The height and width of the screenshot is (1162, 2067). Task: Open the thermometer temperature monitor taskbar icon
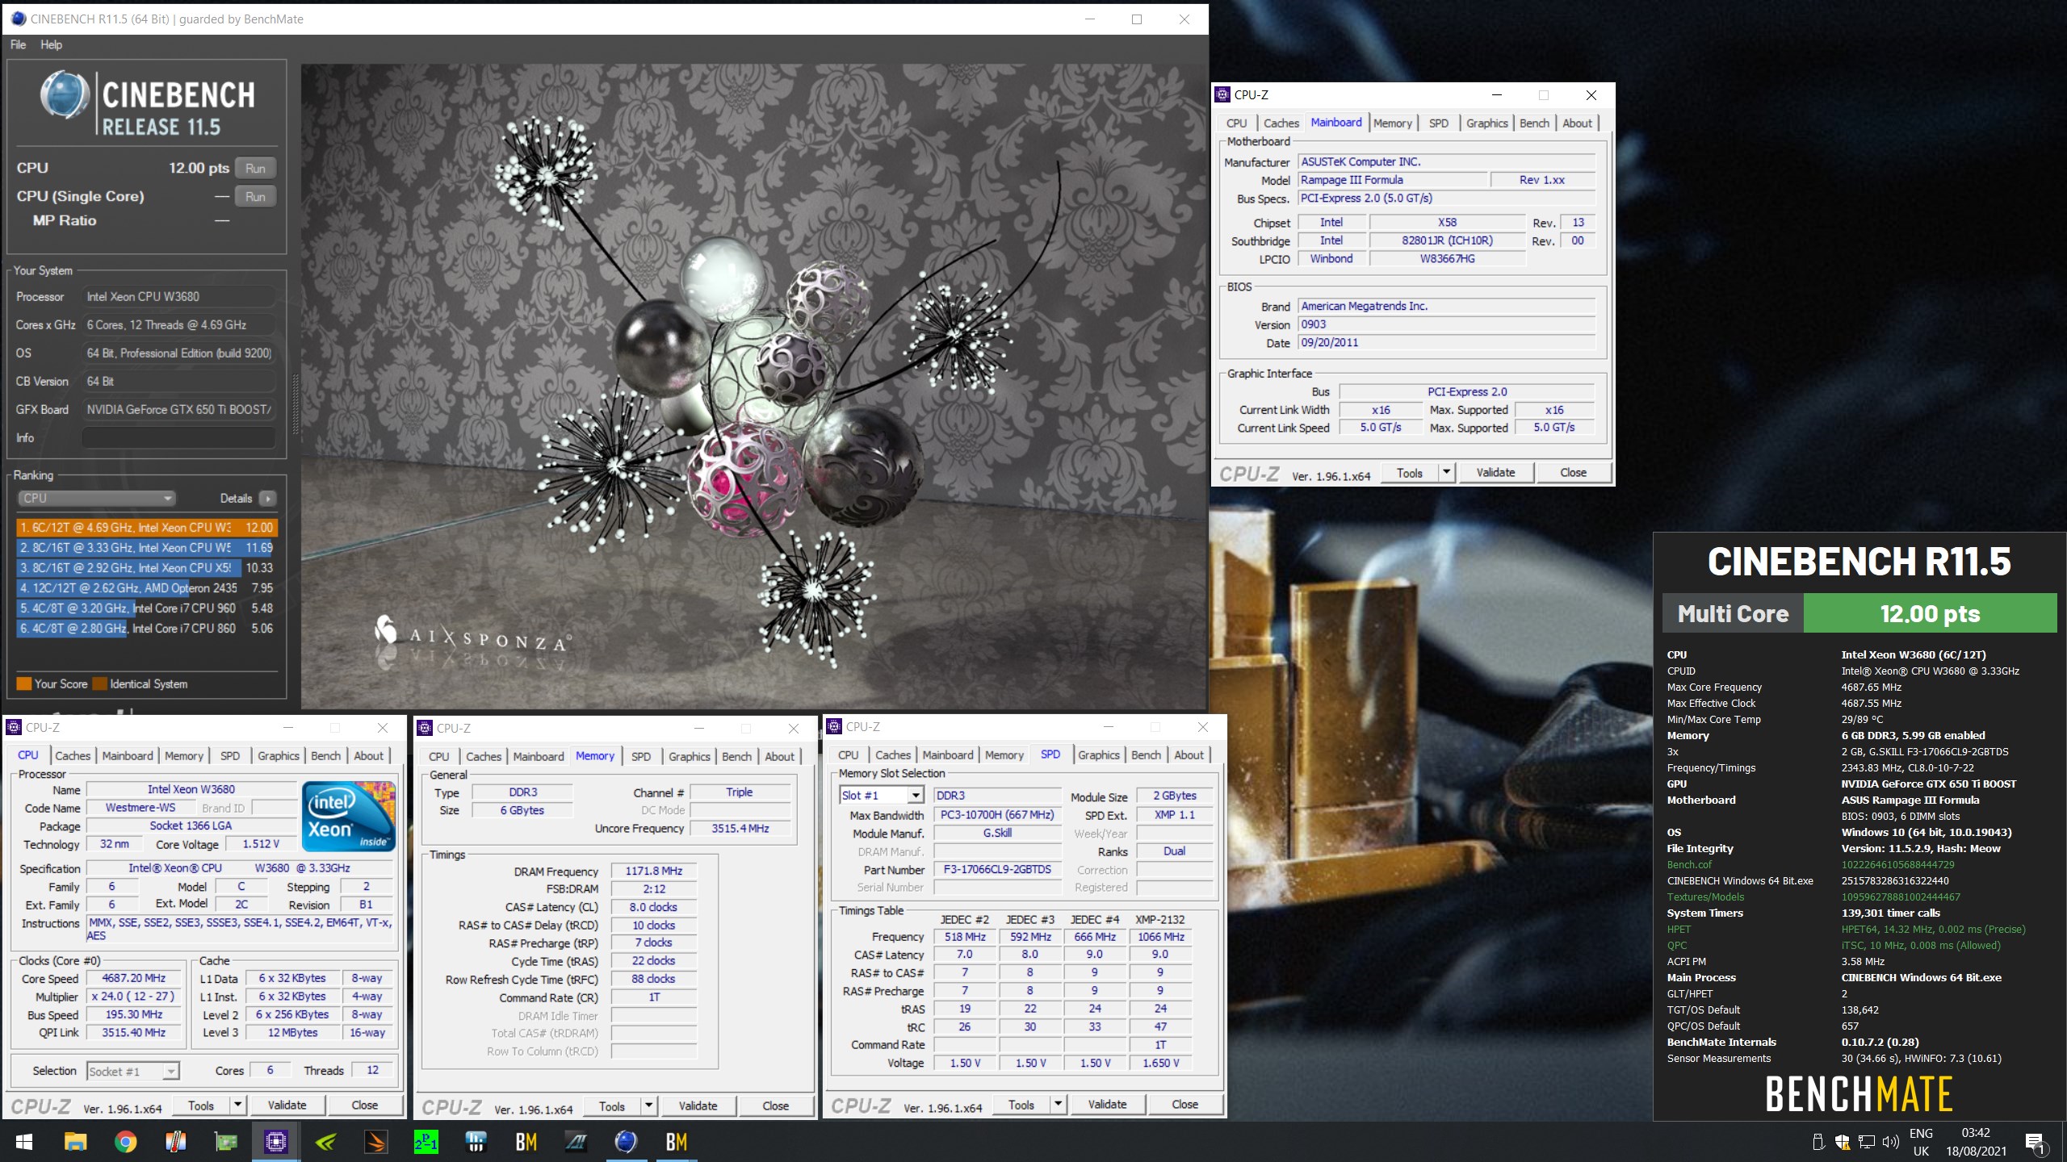point(175,1142)
